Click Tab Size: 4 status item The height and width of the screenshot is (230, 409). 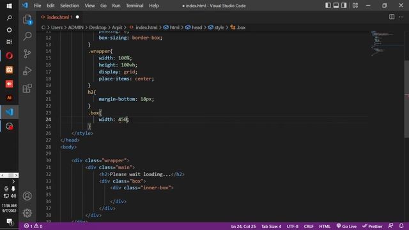[271, 226]
